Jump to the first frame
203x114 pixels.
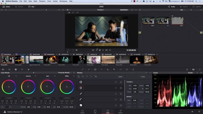[x=93, y=50]
